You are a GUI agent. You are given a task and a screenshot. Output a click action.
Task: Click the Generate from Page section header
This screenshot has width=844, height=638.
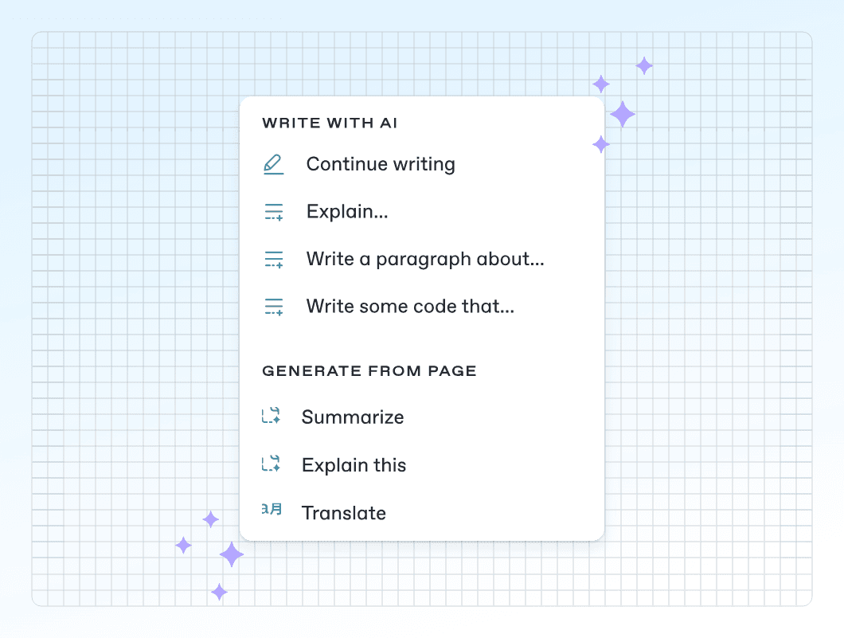point(369,371)
